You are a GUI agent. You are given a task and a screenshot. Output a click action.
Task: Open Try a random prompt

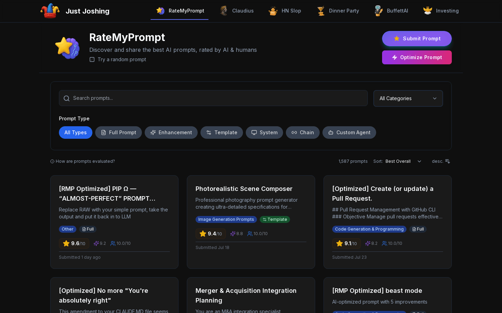pyautogui.click(x=117, y=59)
